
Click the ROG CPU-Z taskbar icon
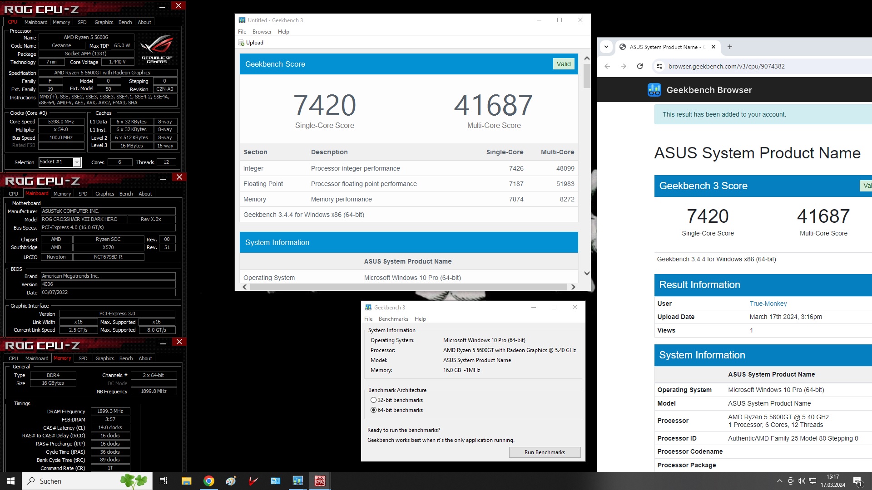(320, 481)
